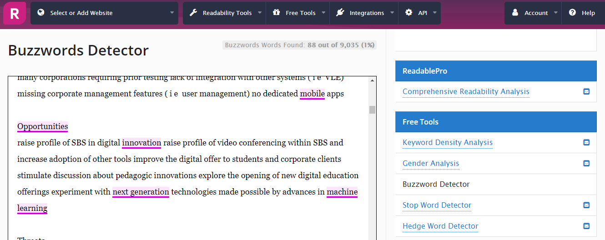Open the Integrations menu
Viewport: 605px width, 240px height.
(x=364, y=13)
